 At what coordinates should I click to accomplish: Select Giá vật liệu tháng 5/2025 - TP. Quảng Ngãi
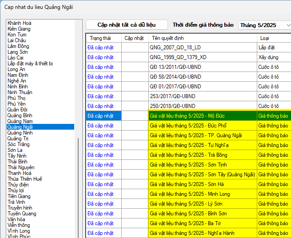point(188,135)
